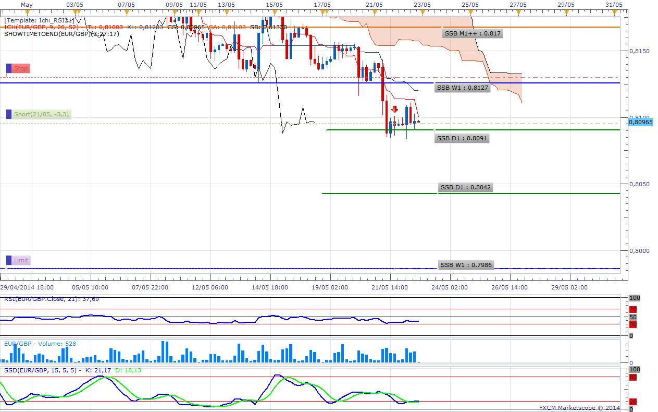Click the blue square icon beside Stop

pyautogui.click(x=9, y=68)
